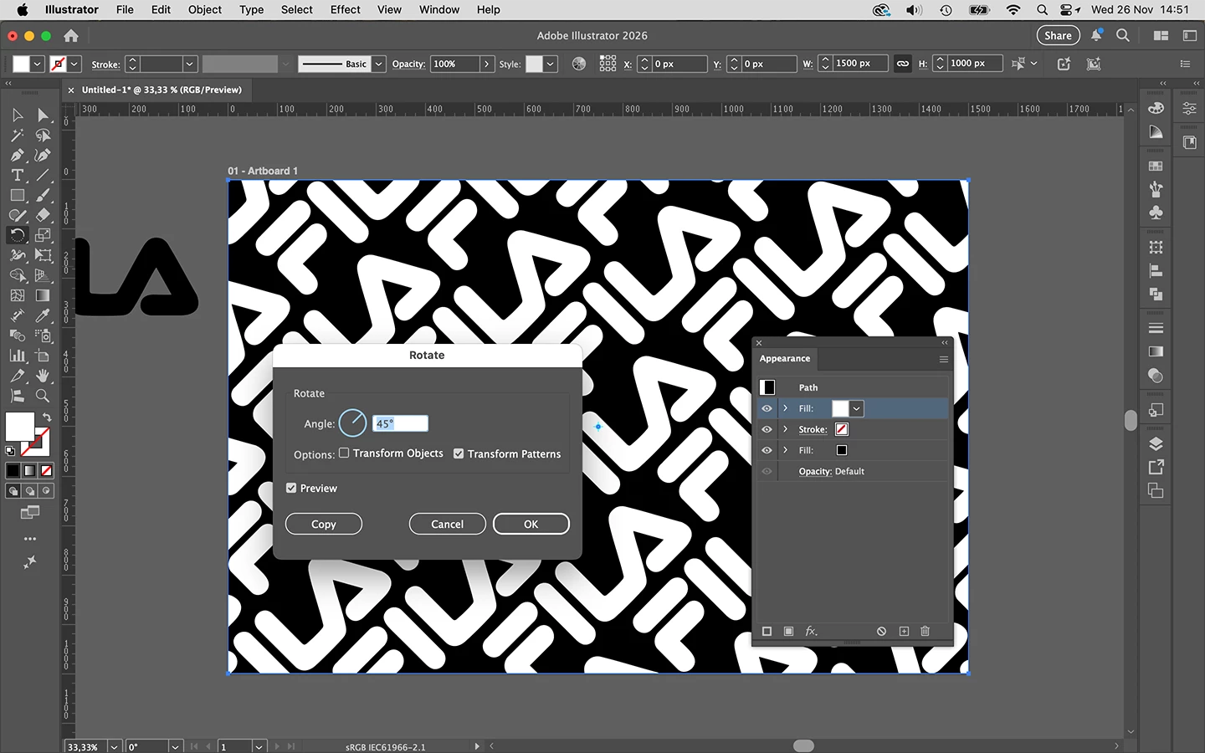This screenshot has width=1205, height=753.
Task: Open the Object menu
Action: coord(205,10)
